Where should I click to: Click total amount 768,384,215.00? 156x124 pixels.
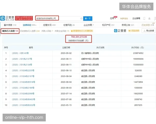79,37
